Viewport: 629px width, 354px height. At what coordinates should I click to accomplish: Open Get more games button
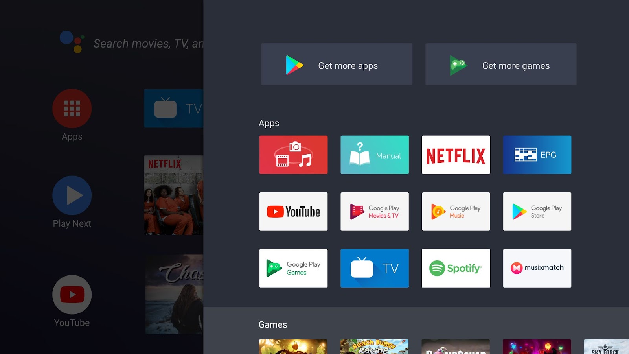click(x=501, y=65)
